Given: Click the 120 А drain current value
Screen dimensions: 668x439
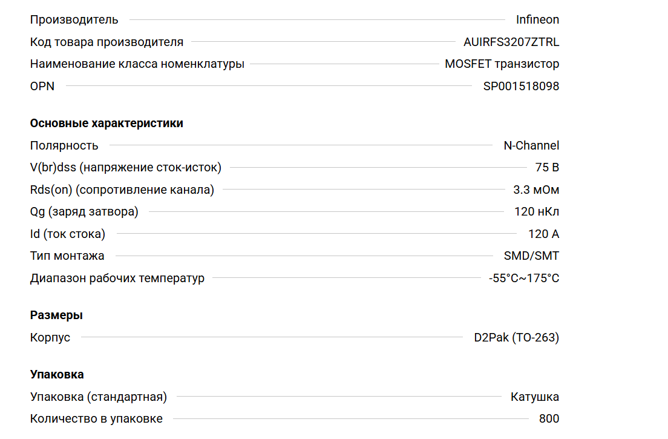Looking at the screenshot, I should (x=543, y=234).
